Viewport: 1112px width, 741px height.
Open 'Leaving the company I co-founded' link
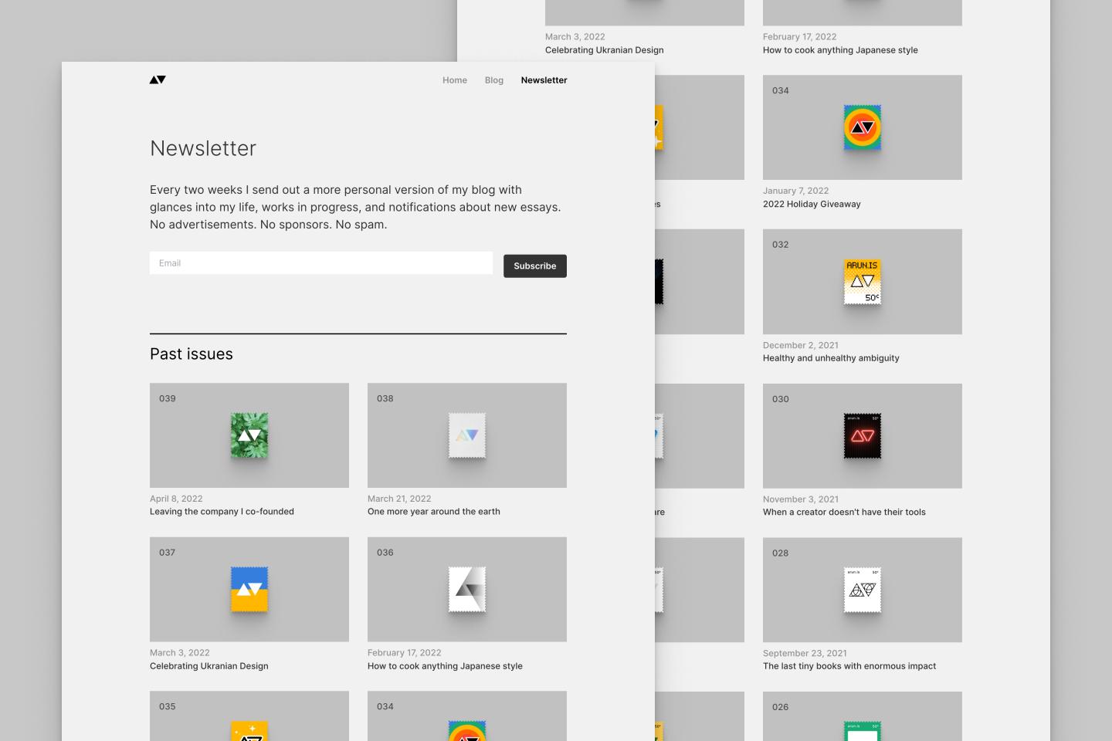coord(222,512)
